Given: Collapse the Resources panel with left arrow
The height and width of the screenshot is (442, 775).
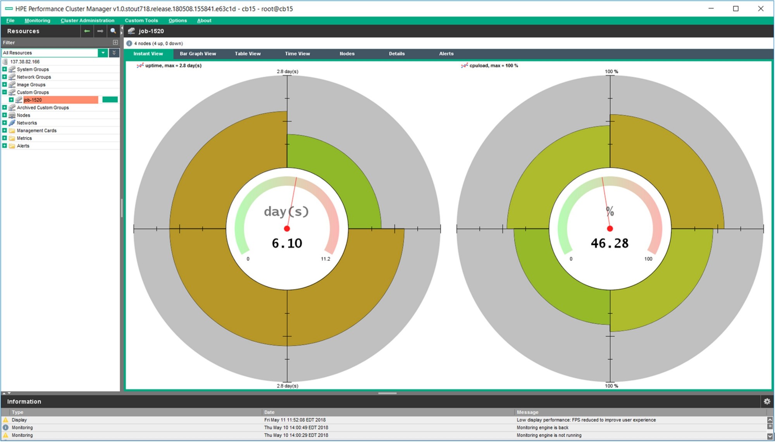Looking at the screenshot, I should (x=122, y=28).
